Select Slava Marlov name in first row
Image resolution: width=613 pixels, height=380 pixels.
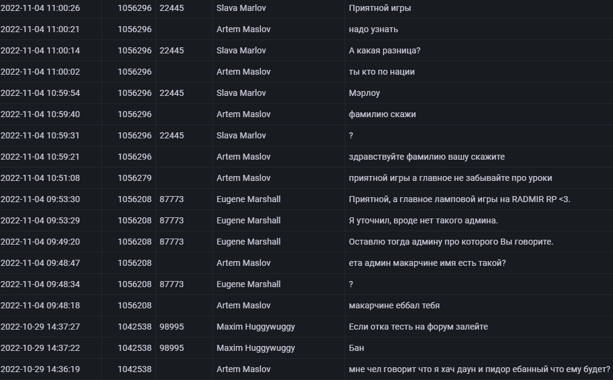coord(241,8)
